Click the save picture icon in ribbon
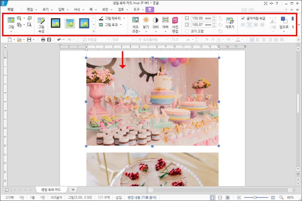 [19, 25]
